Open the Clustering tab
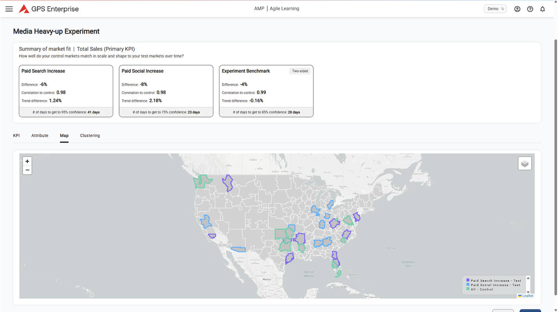This screenshot has width=558, height=312. point(90,136)
